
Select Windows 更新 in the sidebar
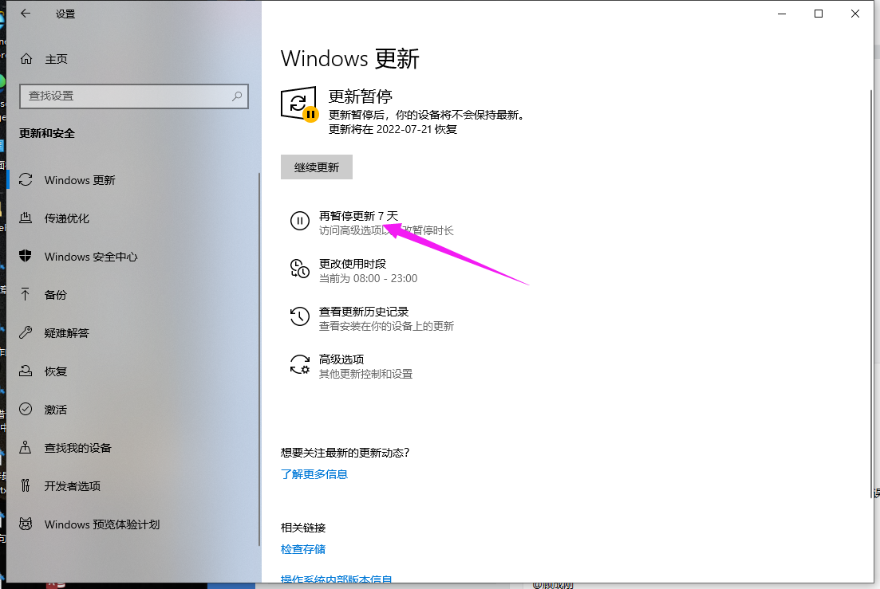(132, 180)
